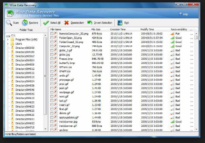
Task: Click the file list scrollbar thumb
Action: tap(196, 37)
